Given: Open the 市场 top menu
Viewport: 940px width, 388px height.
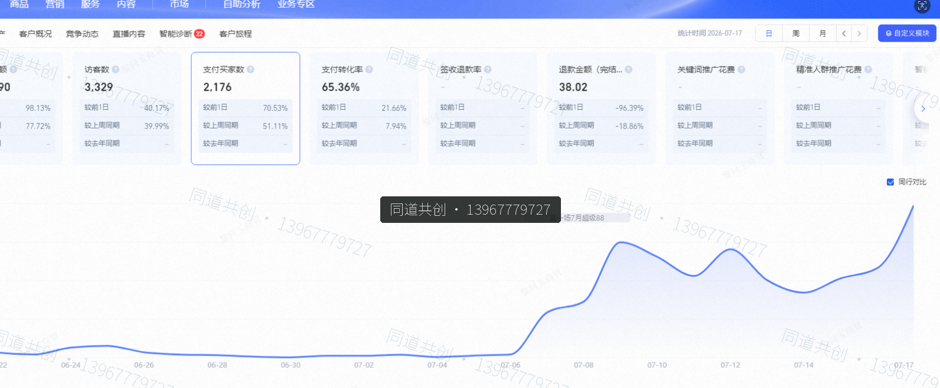Looking at the screenshot, I should 179,4.
